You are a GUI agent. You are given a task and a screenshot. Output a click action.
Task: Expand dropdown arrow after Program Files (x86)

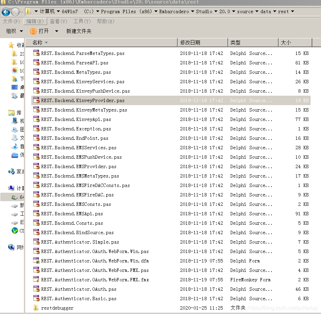tap(156, 11)
